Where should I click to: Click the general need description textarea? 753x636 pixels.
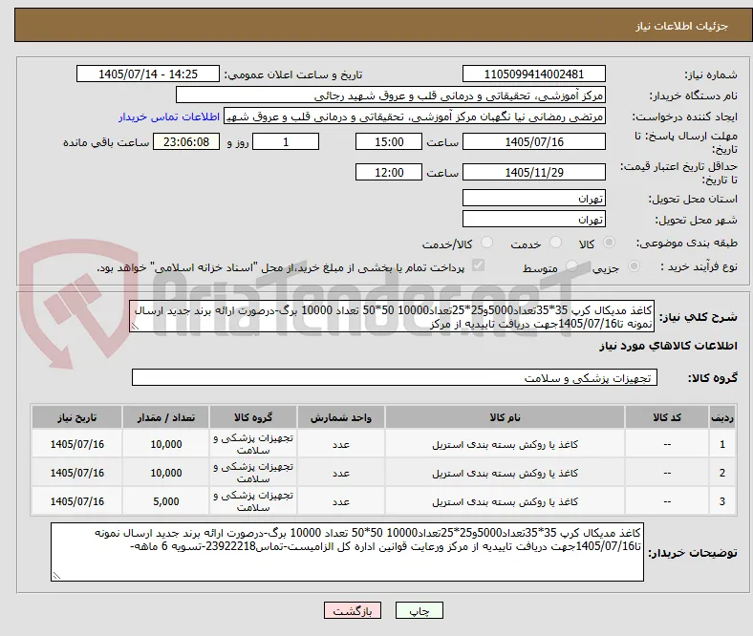coord(392,316)
